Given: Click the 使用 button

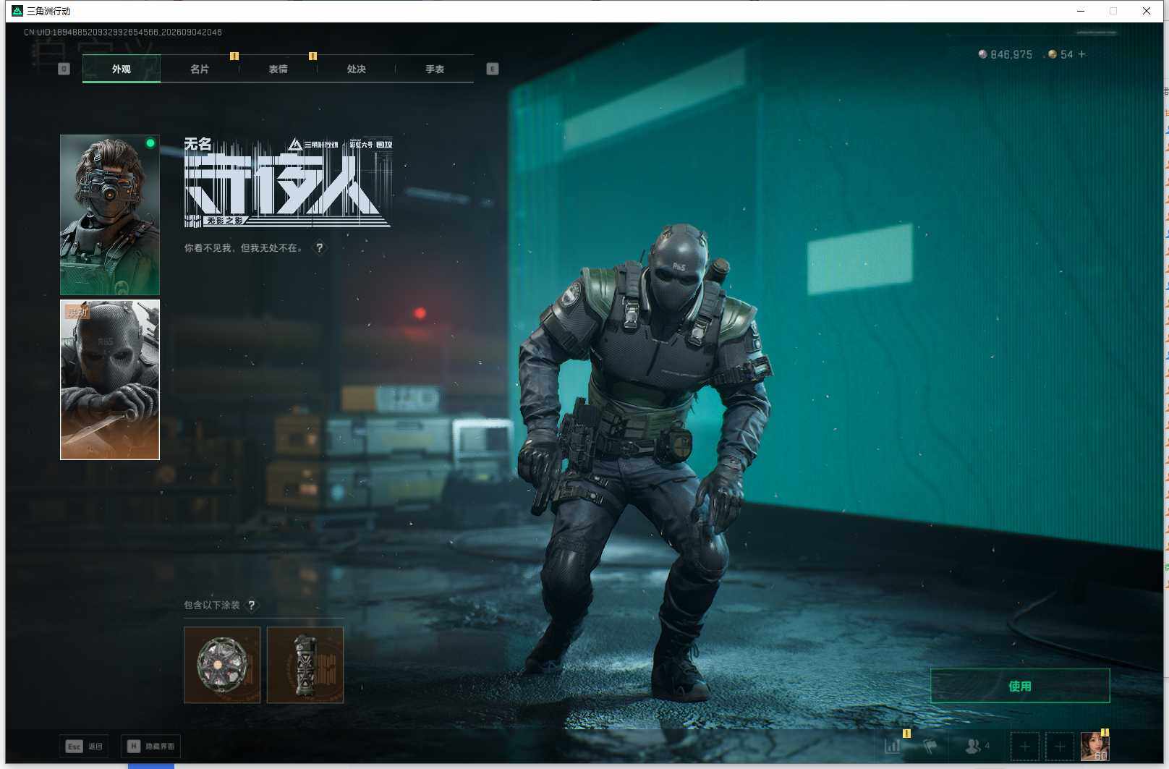Looking at the screenshot, I should [x=1020, y=686].
